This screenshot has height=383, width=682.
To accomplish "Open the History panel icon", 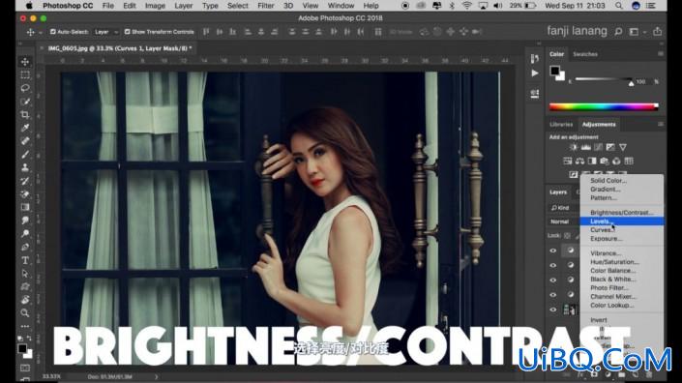I will (x=535, y=58).
